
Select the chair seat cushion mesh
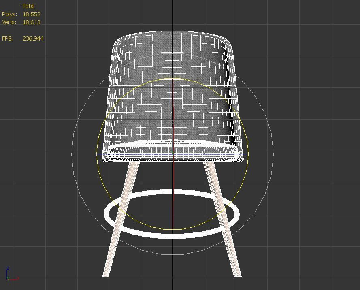pos(173,150)
